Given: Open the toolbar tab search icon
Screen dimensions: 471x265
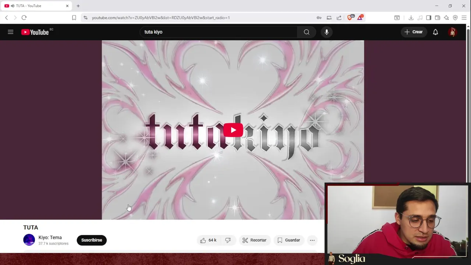Looking at the screenshot, I should pos(397,18).
